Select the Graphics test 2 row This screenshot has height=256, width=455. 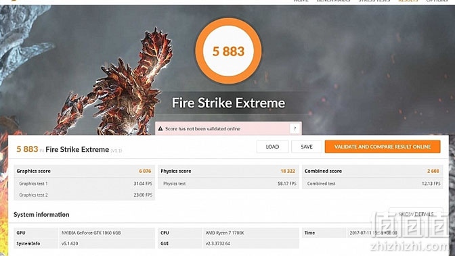(x=84, y=195)
